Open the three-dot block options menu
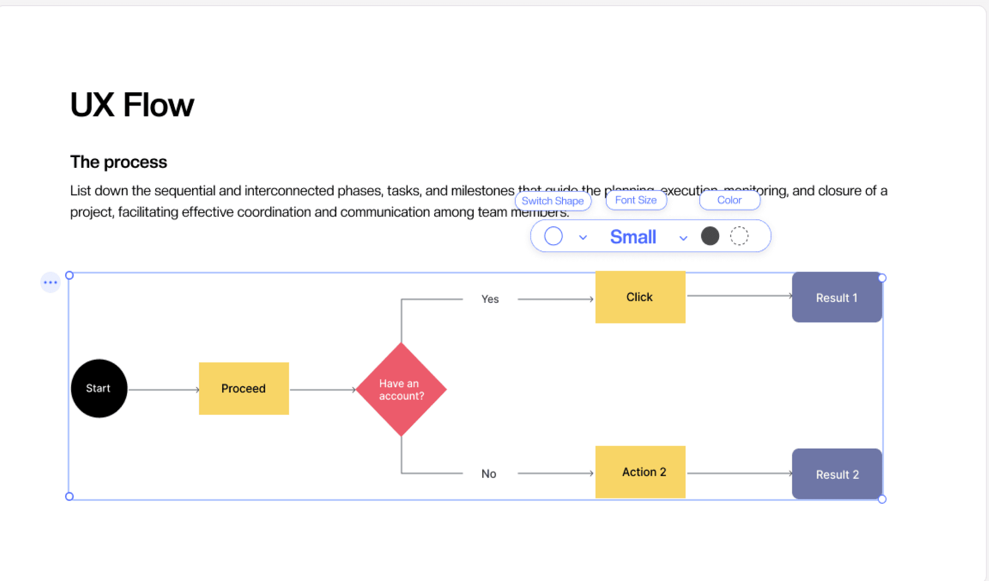Image resolution: width=989 pixels, height=581 pixels. pyautogui.click(x=50, y=282)
